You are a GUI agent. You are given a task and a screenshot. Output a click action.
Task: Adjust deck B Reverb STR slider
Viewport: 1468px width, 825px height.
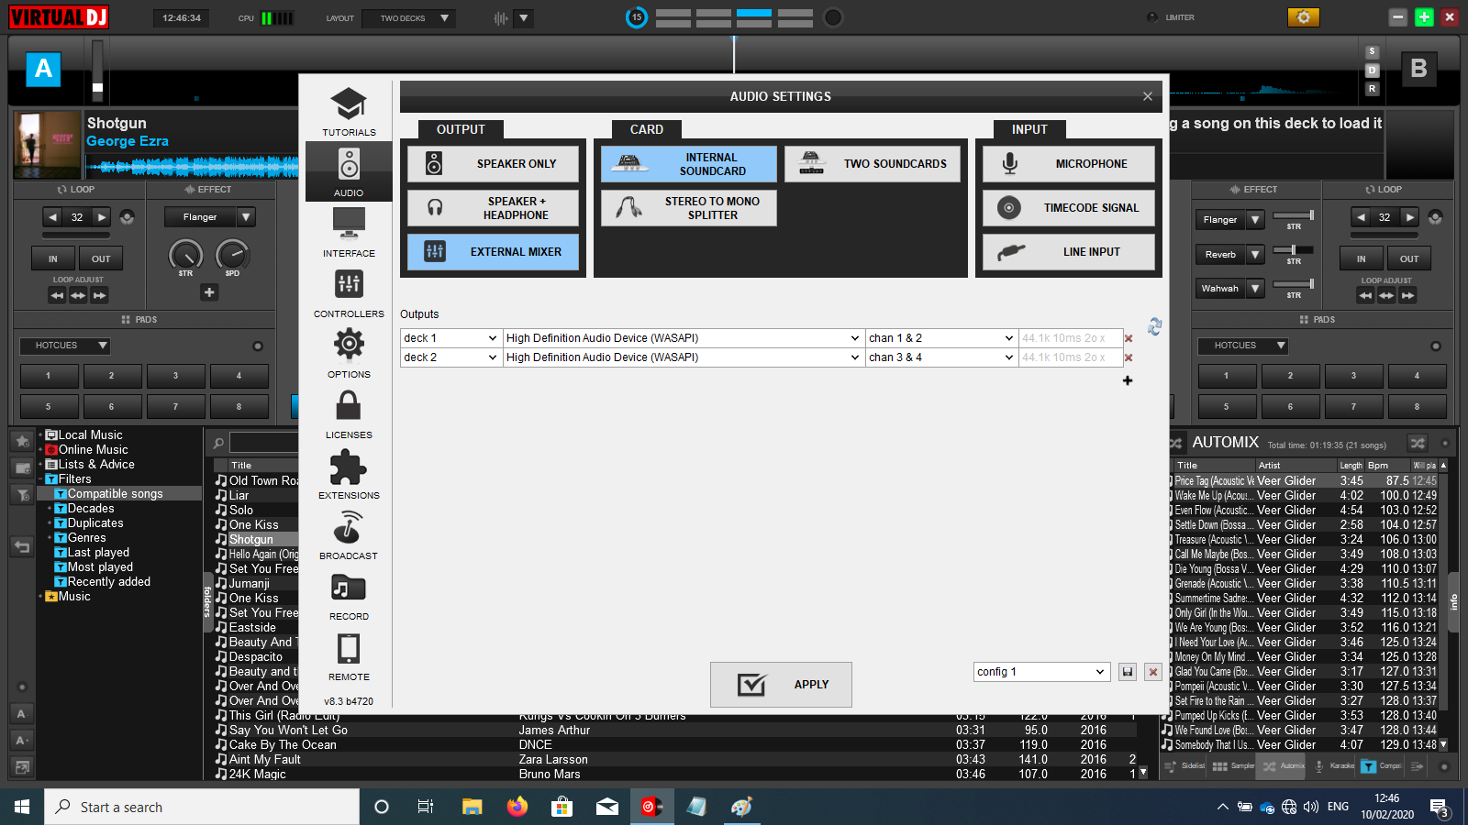1294,250
